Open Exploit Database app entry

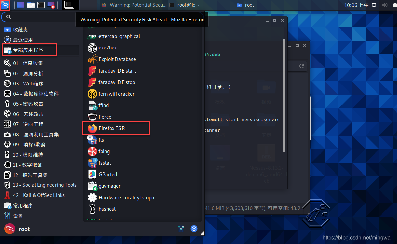pos(142,59)
